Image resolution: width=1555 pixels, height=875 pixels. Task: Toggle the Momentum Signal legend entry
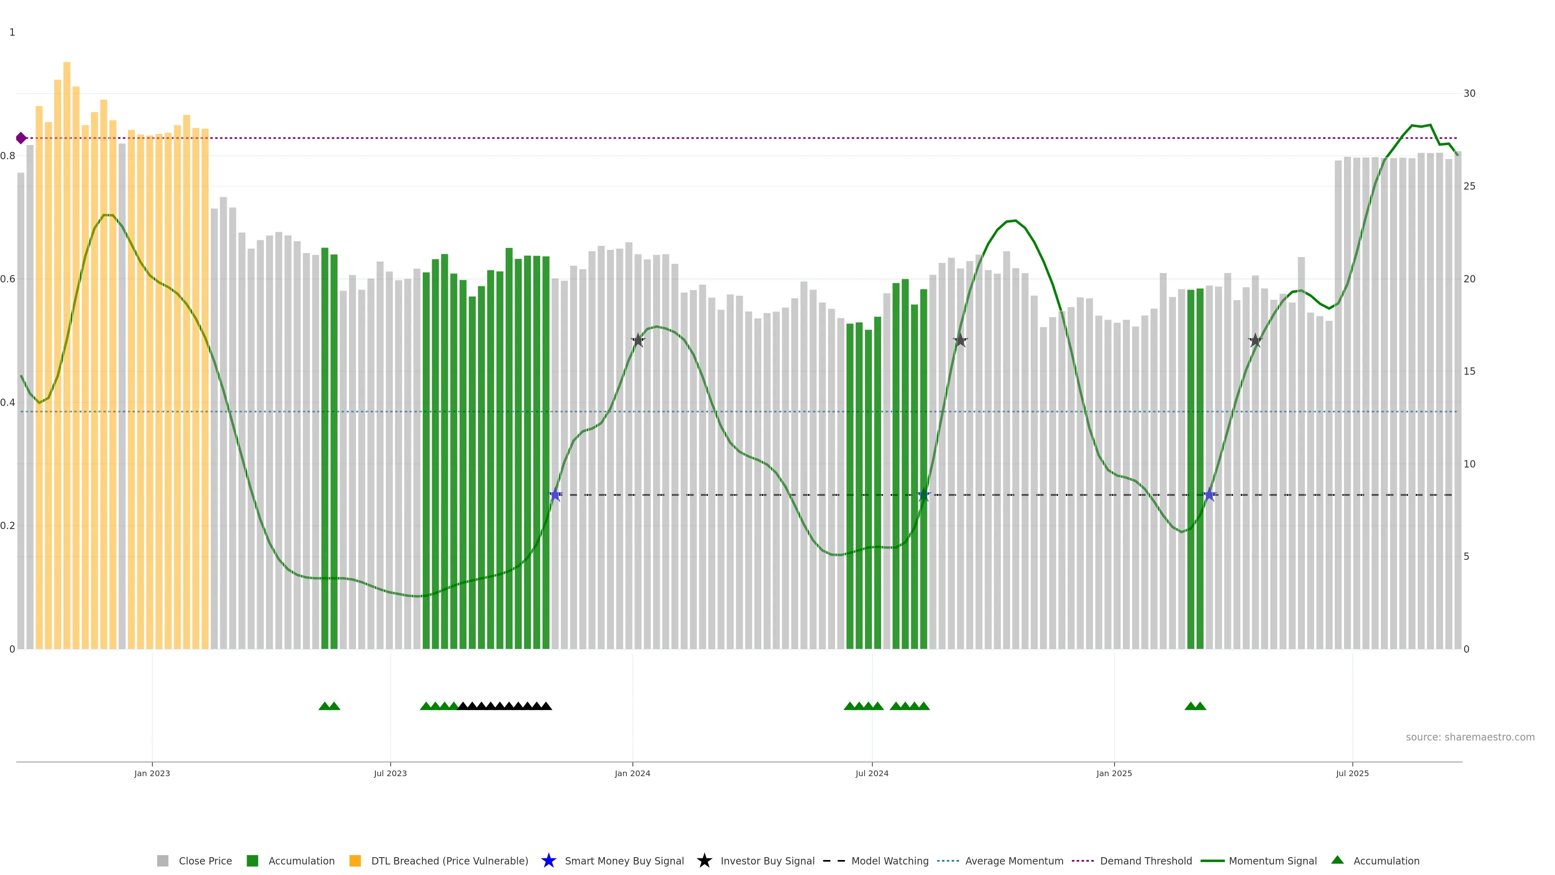pyautogui.click(x=1272, y=861)
